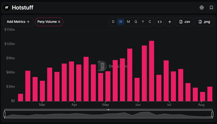Switch to Yearly (Y) grouping
Viewport: 217px width, 124px height.
(143, 22)
